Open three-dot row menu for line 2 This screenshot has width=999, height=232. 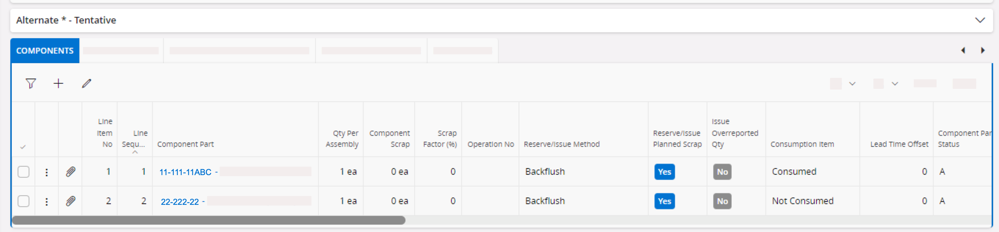pos(47,202)
